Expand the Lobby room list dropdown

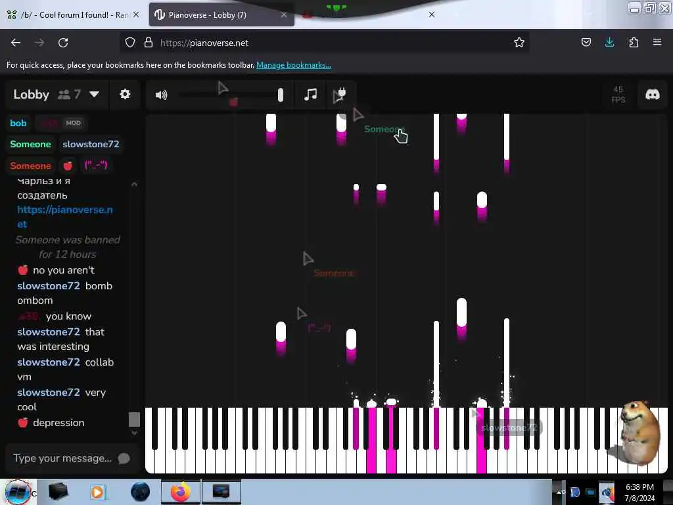(95, 94)
